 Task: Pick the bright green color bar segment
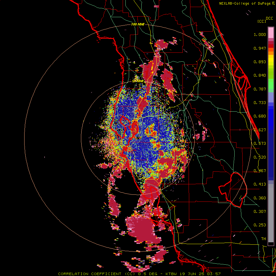(x=271, y=84)
